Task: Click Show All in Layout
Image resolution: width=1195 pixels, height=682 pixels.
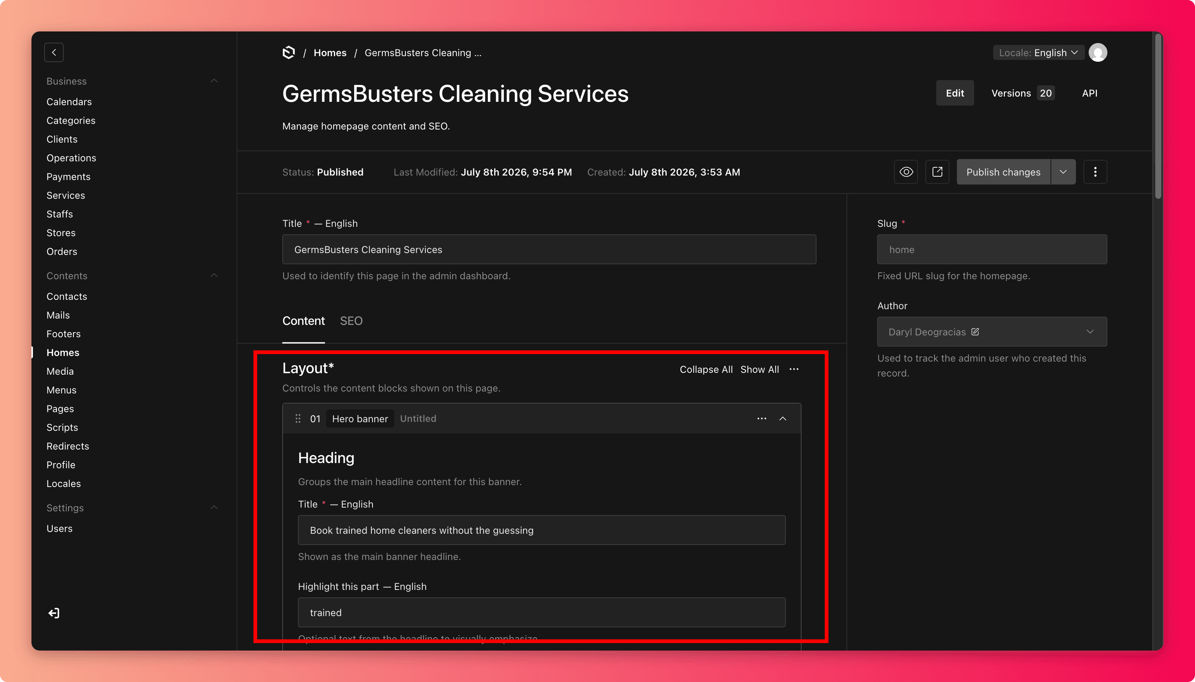Action: pos(760,369)
